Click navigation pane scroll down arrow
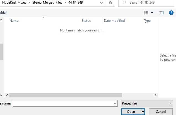 [x=1, y=95]
